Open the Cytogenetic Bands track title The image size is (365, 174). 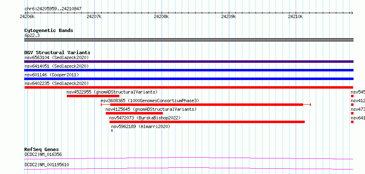tap(49, 30)
